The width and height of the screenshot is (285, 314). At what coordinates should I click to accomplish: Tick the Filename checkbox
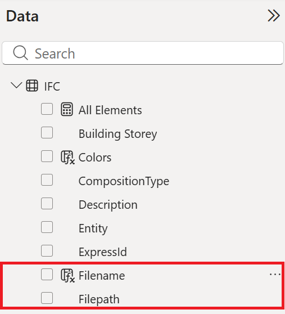pyautogui.click(x=47, y=275)
